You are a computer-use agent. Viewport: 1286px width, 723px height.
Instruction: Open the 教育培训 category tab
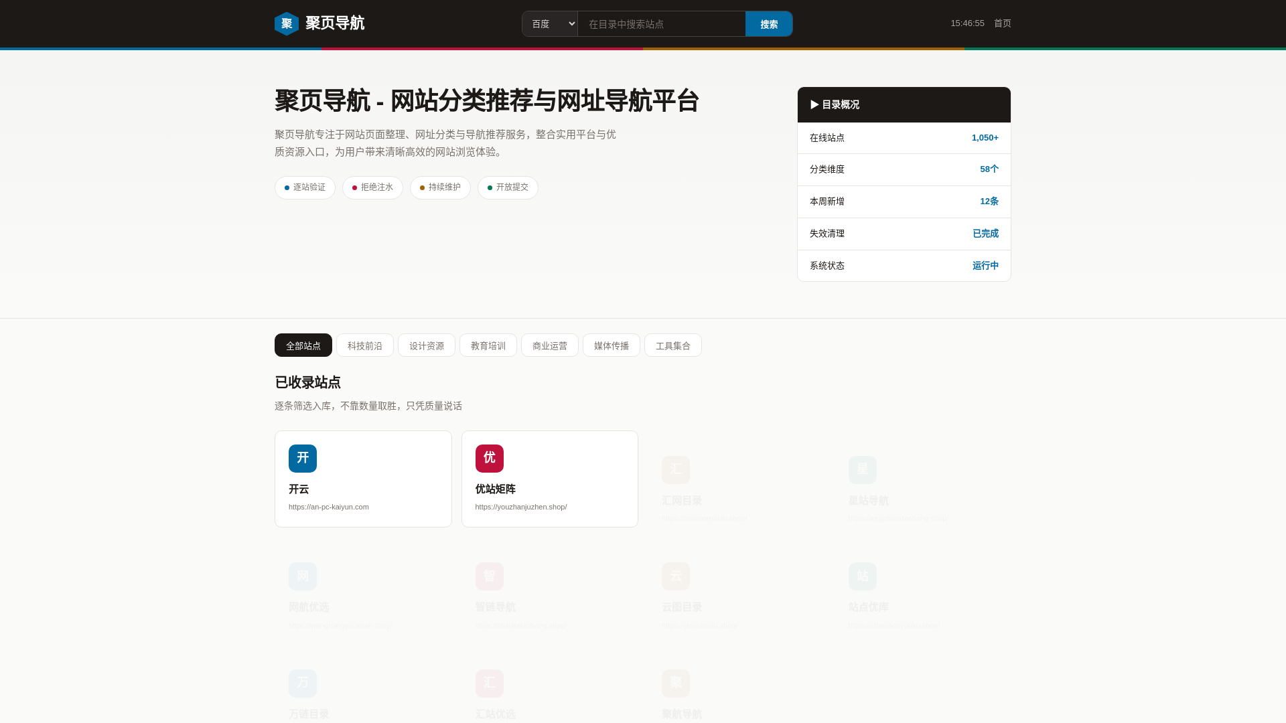point(488,345)
